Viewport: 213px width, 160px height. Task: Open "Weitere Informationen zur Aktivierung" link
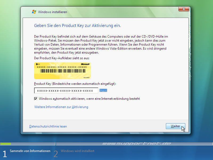(x=61, y=107)
